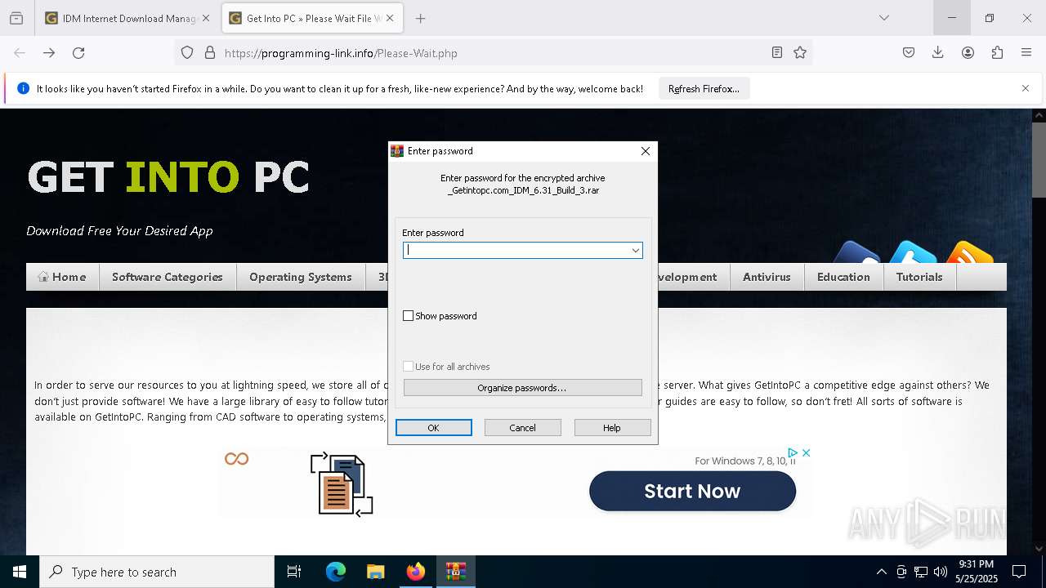The height and width of the screenshot is (588, 1046).
Task: View site security padlock information
Action: [210, 53]
